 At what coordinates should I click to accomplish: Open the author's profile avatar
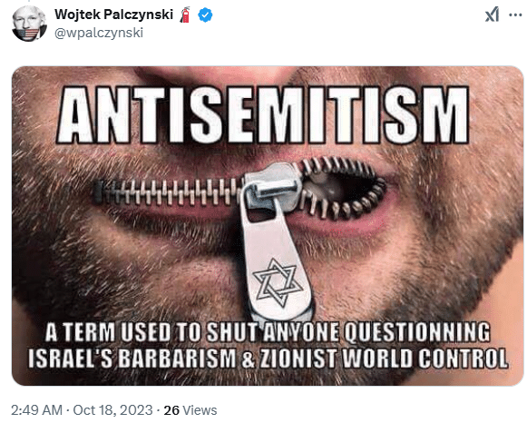pos(29,24)
